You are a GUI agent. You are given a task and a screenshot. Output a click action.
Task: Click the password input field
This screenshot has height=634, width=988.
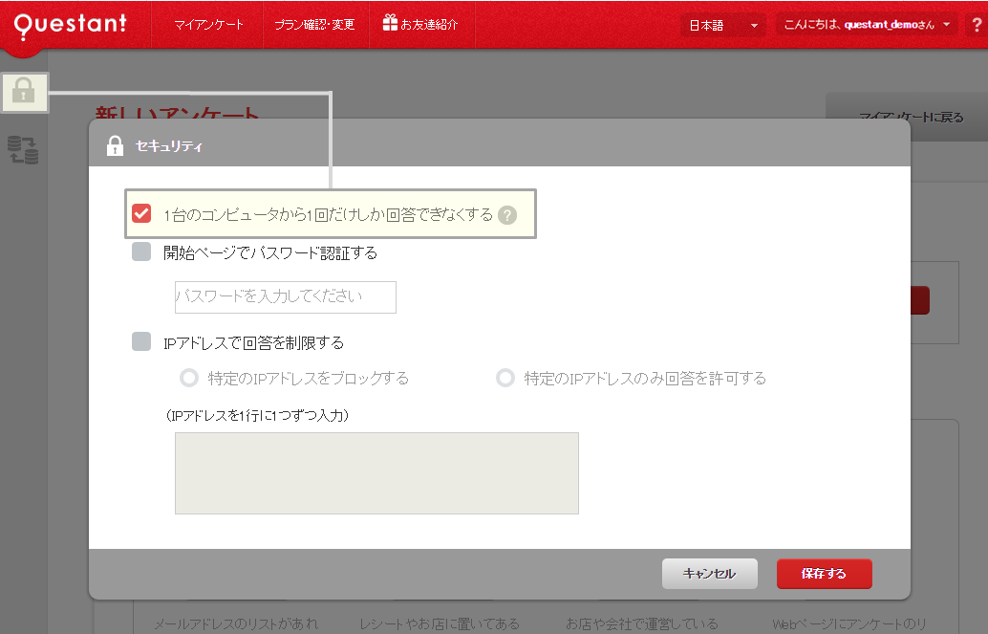pos(284,297)
